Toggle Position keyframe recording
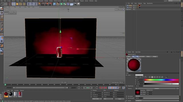The width and height of the screenshot is (183, 102). pyautogui.click(x=109, y=88)
